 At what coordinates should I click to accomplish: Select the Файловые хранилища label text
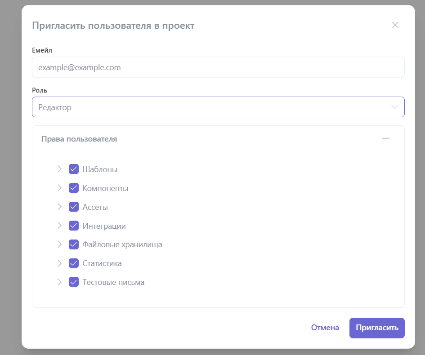(122, 244)
